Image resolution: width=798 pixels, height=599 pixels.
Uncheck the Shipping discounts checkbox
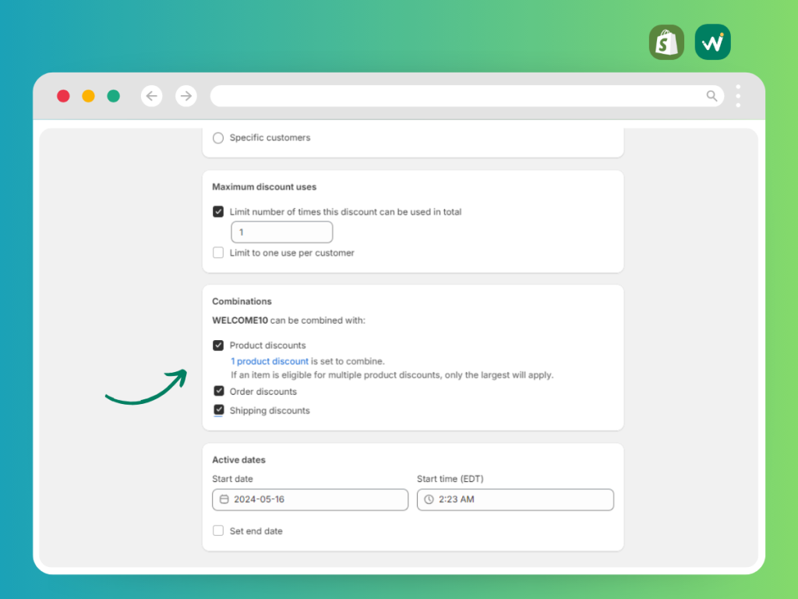pyautogui.click(x=219, y=409)
